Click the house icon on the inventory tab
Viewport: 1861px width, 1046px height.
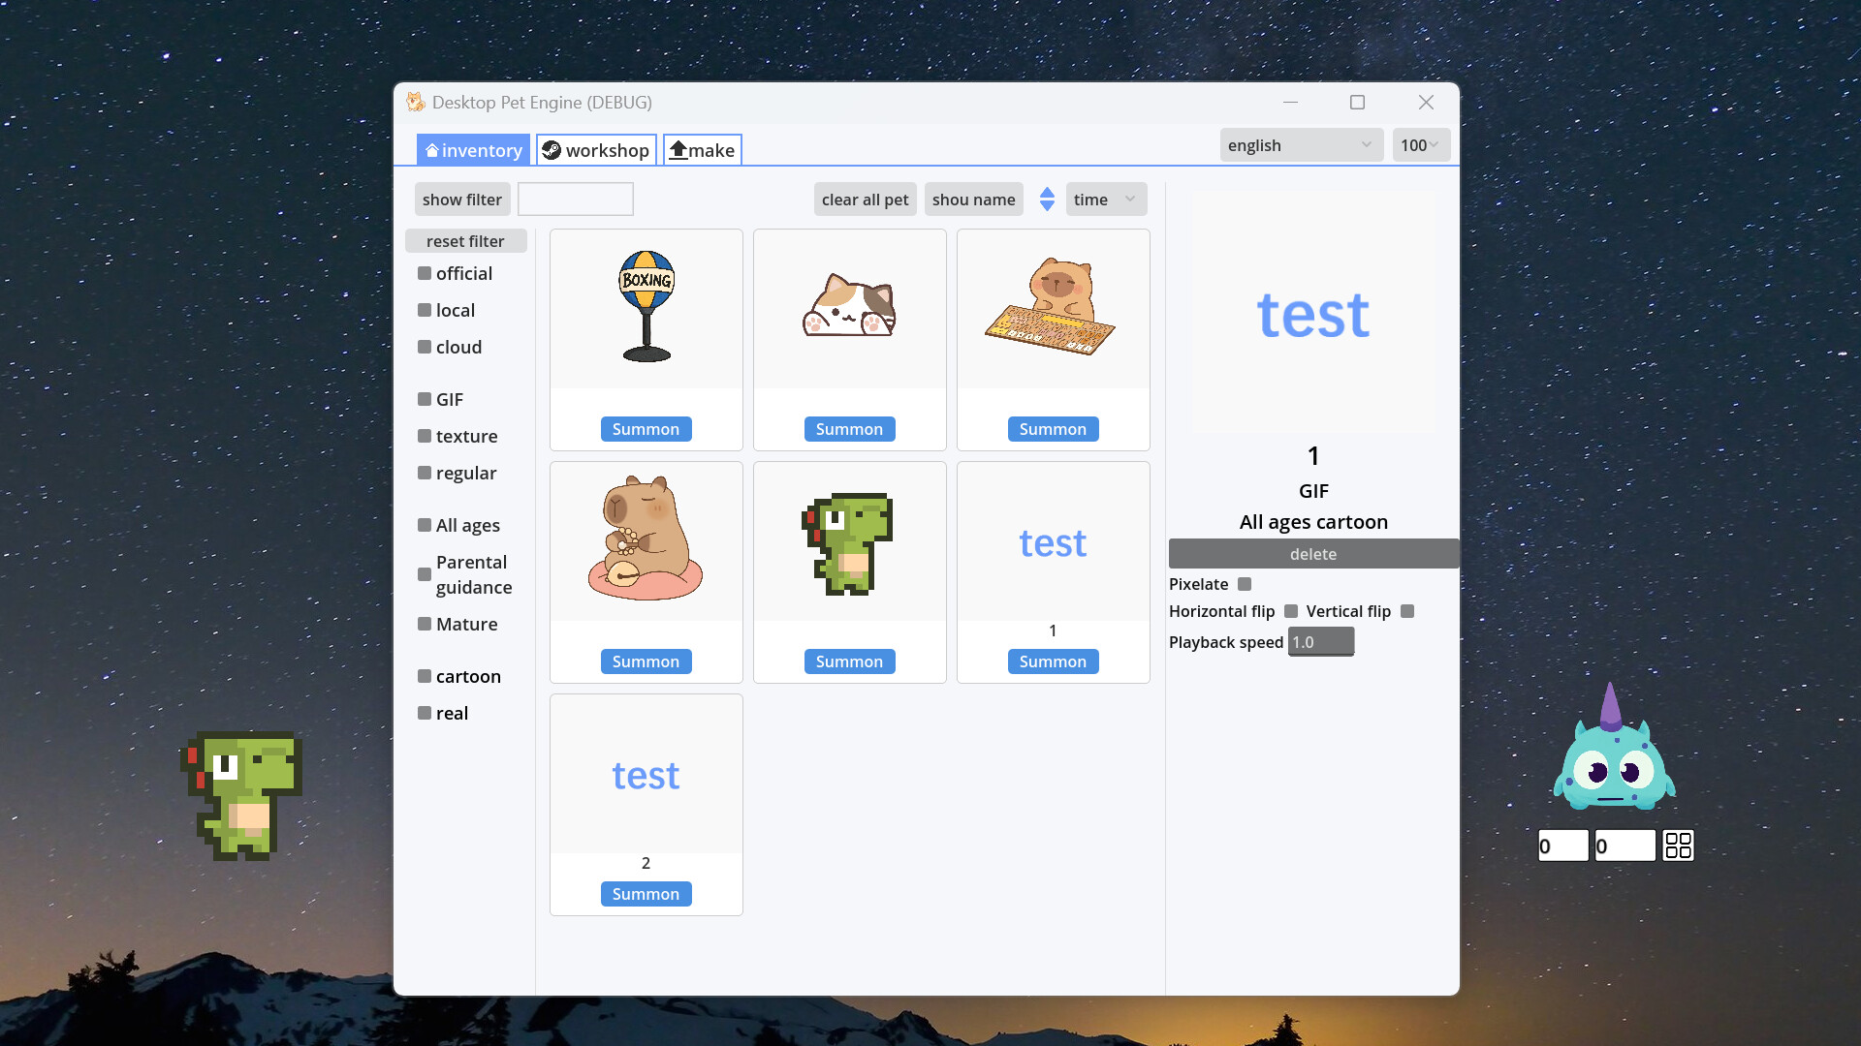[x=433, y=149]
